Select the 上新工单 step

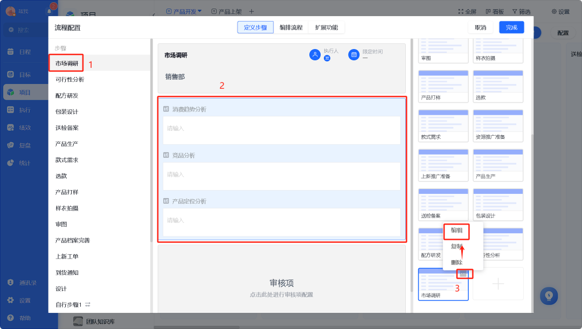click(67, 256)
